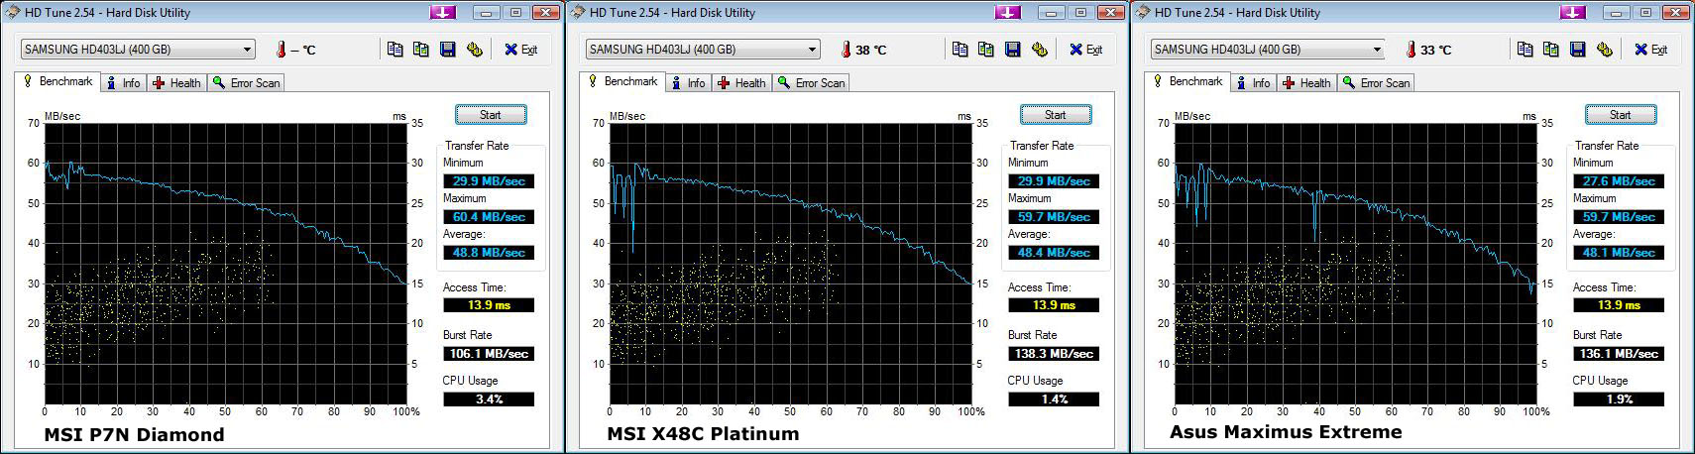This screenshot has height=454, width=1695.
Task: Copy text results in MSI X48C Platinum window
Action: [x=960, y=50]
